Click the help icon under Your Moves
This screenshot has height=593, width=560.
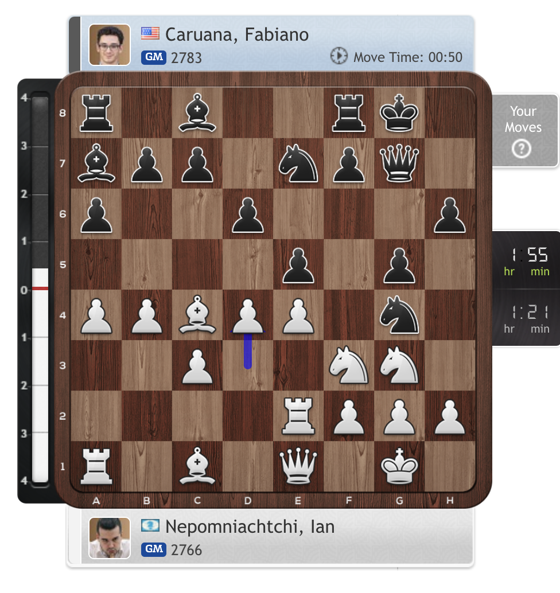point(522,149)
